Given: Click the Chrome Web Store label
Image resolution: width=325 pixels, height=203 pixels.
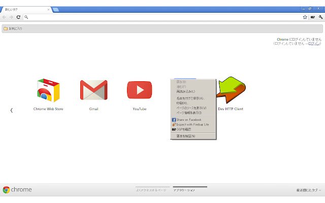Looking at the screenshot, I should pyautogui.click(x=48, y=109).
